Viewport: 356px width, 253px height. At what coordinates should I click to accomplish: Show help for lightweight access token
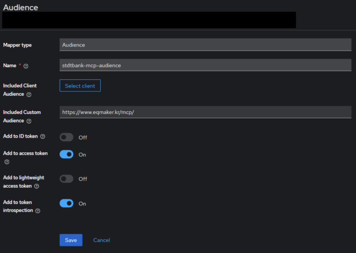point(36,186)
